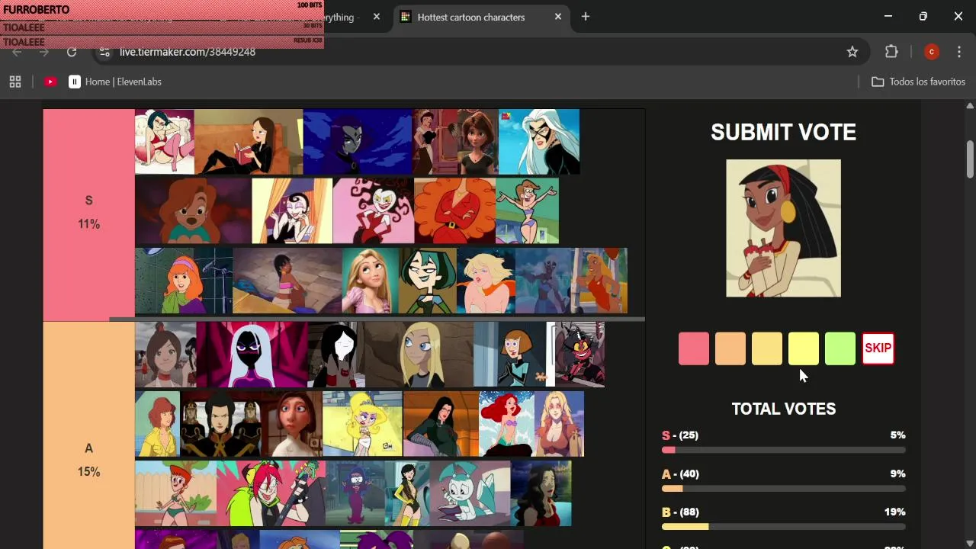Click the Gwen Total Drama thumbnail in S tier
The image size is (976, 549).
(x=428, y=281)
